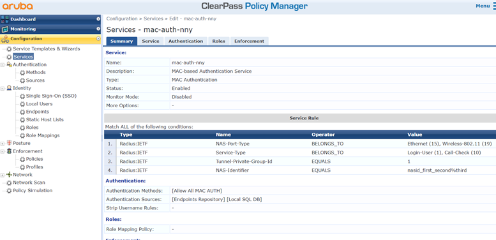Click gear icon beside Local Users
The width and height of the screenshot is (496, 240).
click(x=22, y=103)
